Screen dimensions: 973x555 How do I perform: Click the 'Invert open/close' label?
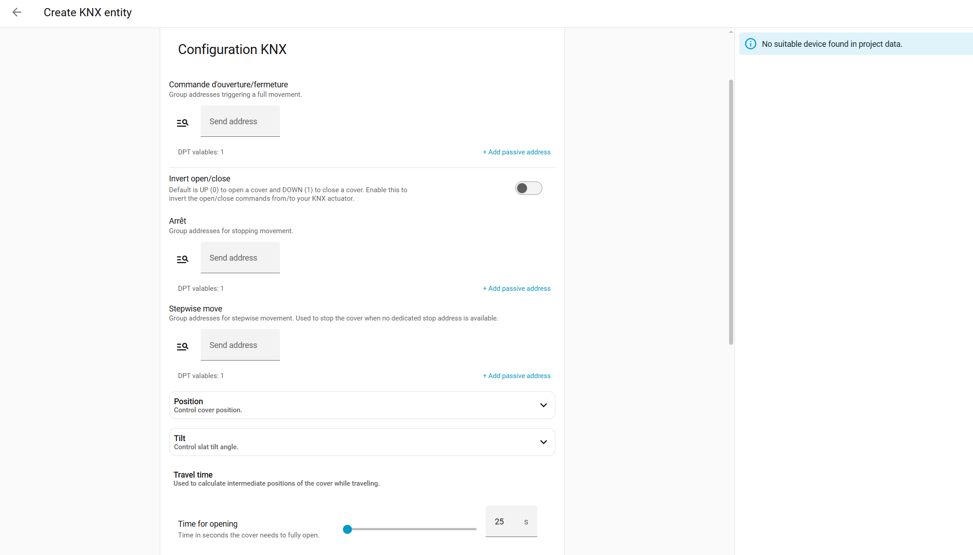[199, 179]
